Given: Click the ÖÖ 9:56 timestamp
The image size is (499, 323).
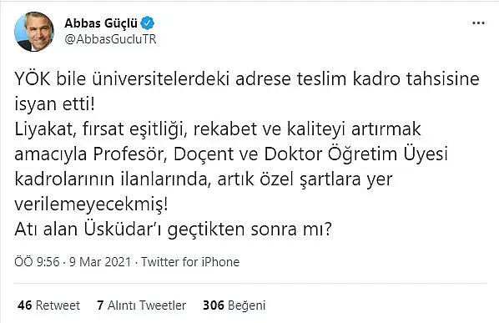Looking at the screenshot, I should pyautogui.click(x=37, y=262).
